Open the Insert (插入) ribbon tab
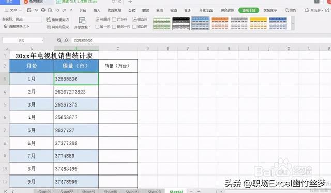Image resolution: width=331 pixels, height=193 pixels. coord(97,10)
